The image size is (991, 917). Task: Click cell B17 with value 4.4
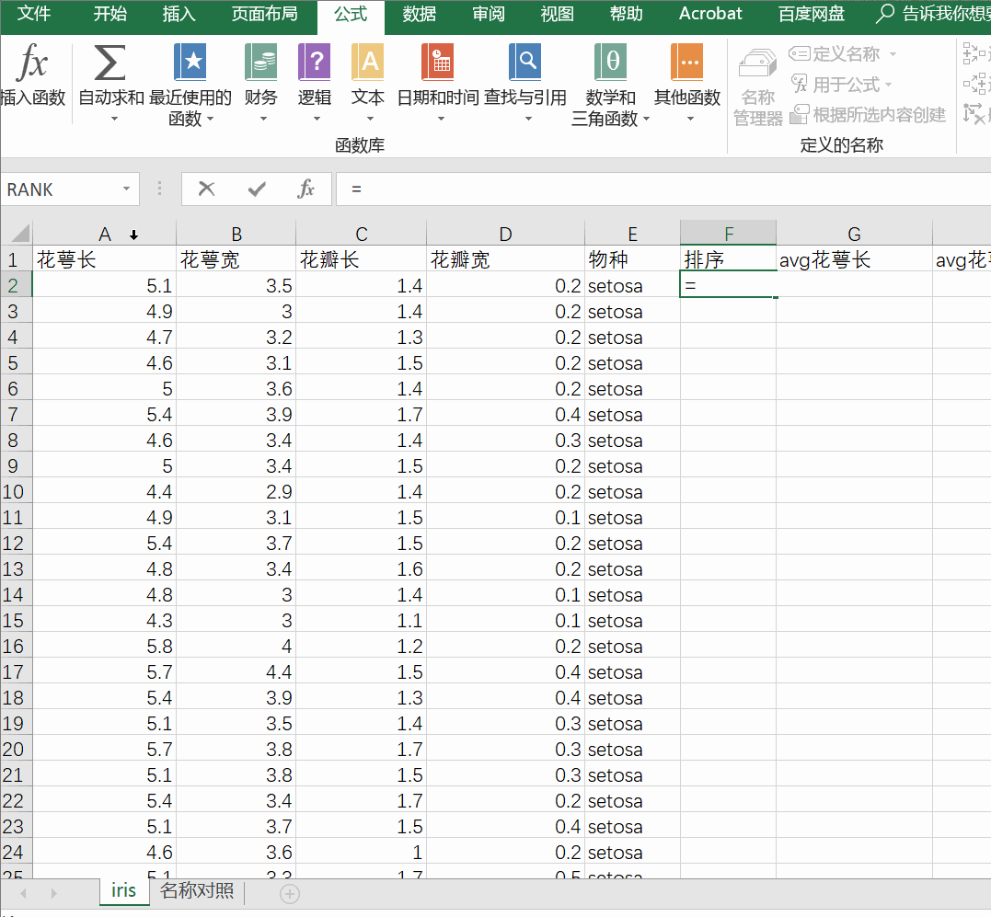(x=236, y=672)
